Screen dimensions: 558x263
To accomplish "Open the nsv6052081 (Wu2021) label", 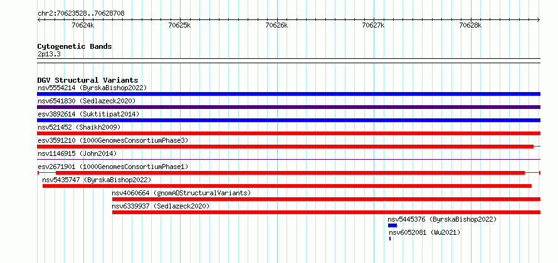I will [x=424, y=232].
